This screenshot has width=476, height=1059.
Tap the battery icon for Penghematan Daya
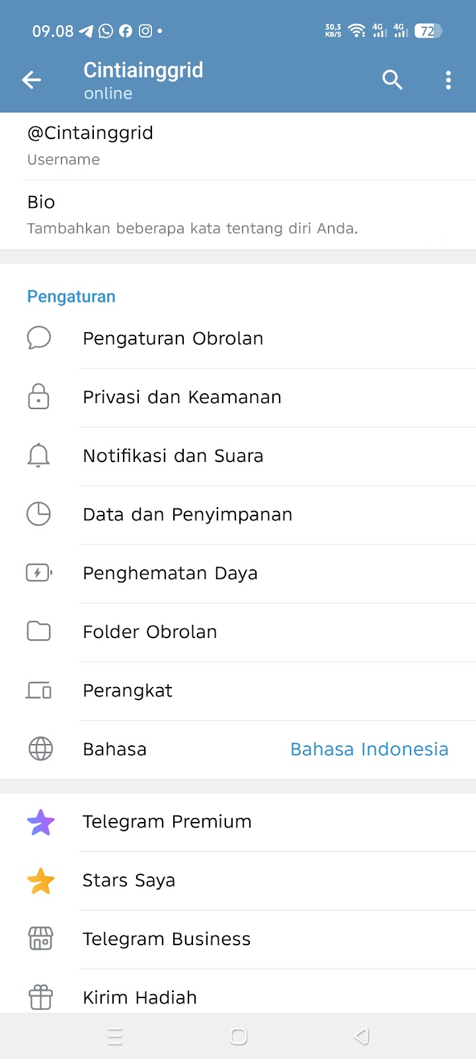pyautogui.click(x=38, y=573)
